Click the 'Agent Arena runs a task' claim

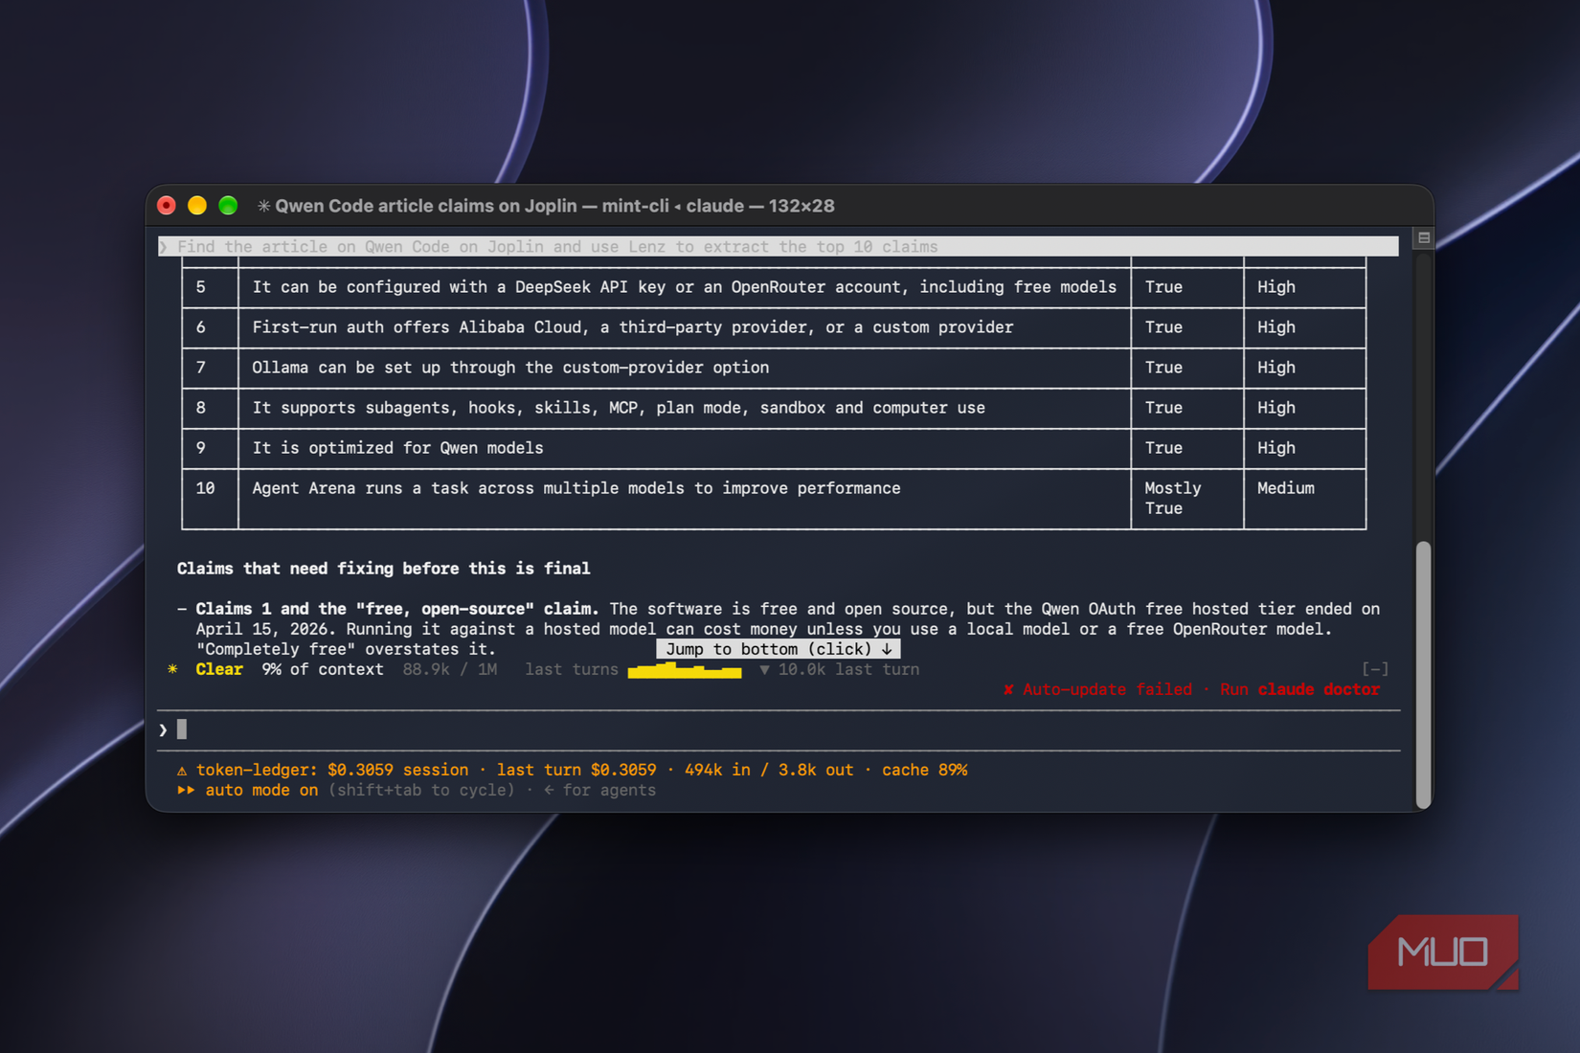pyautogui.click(x=576, y=488)
